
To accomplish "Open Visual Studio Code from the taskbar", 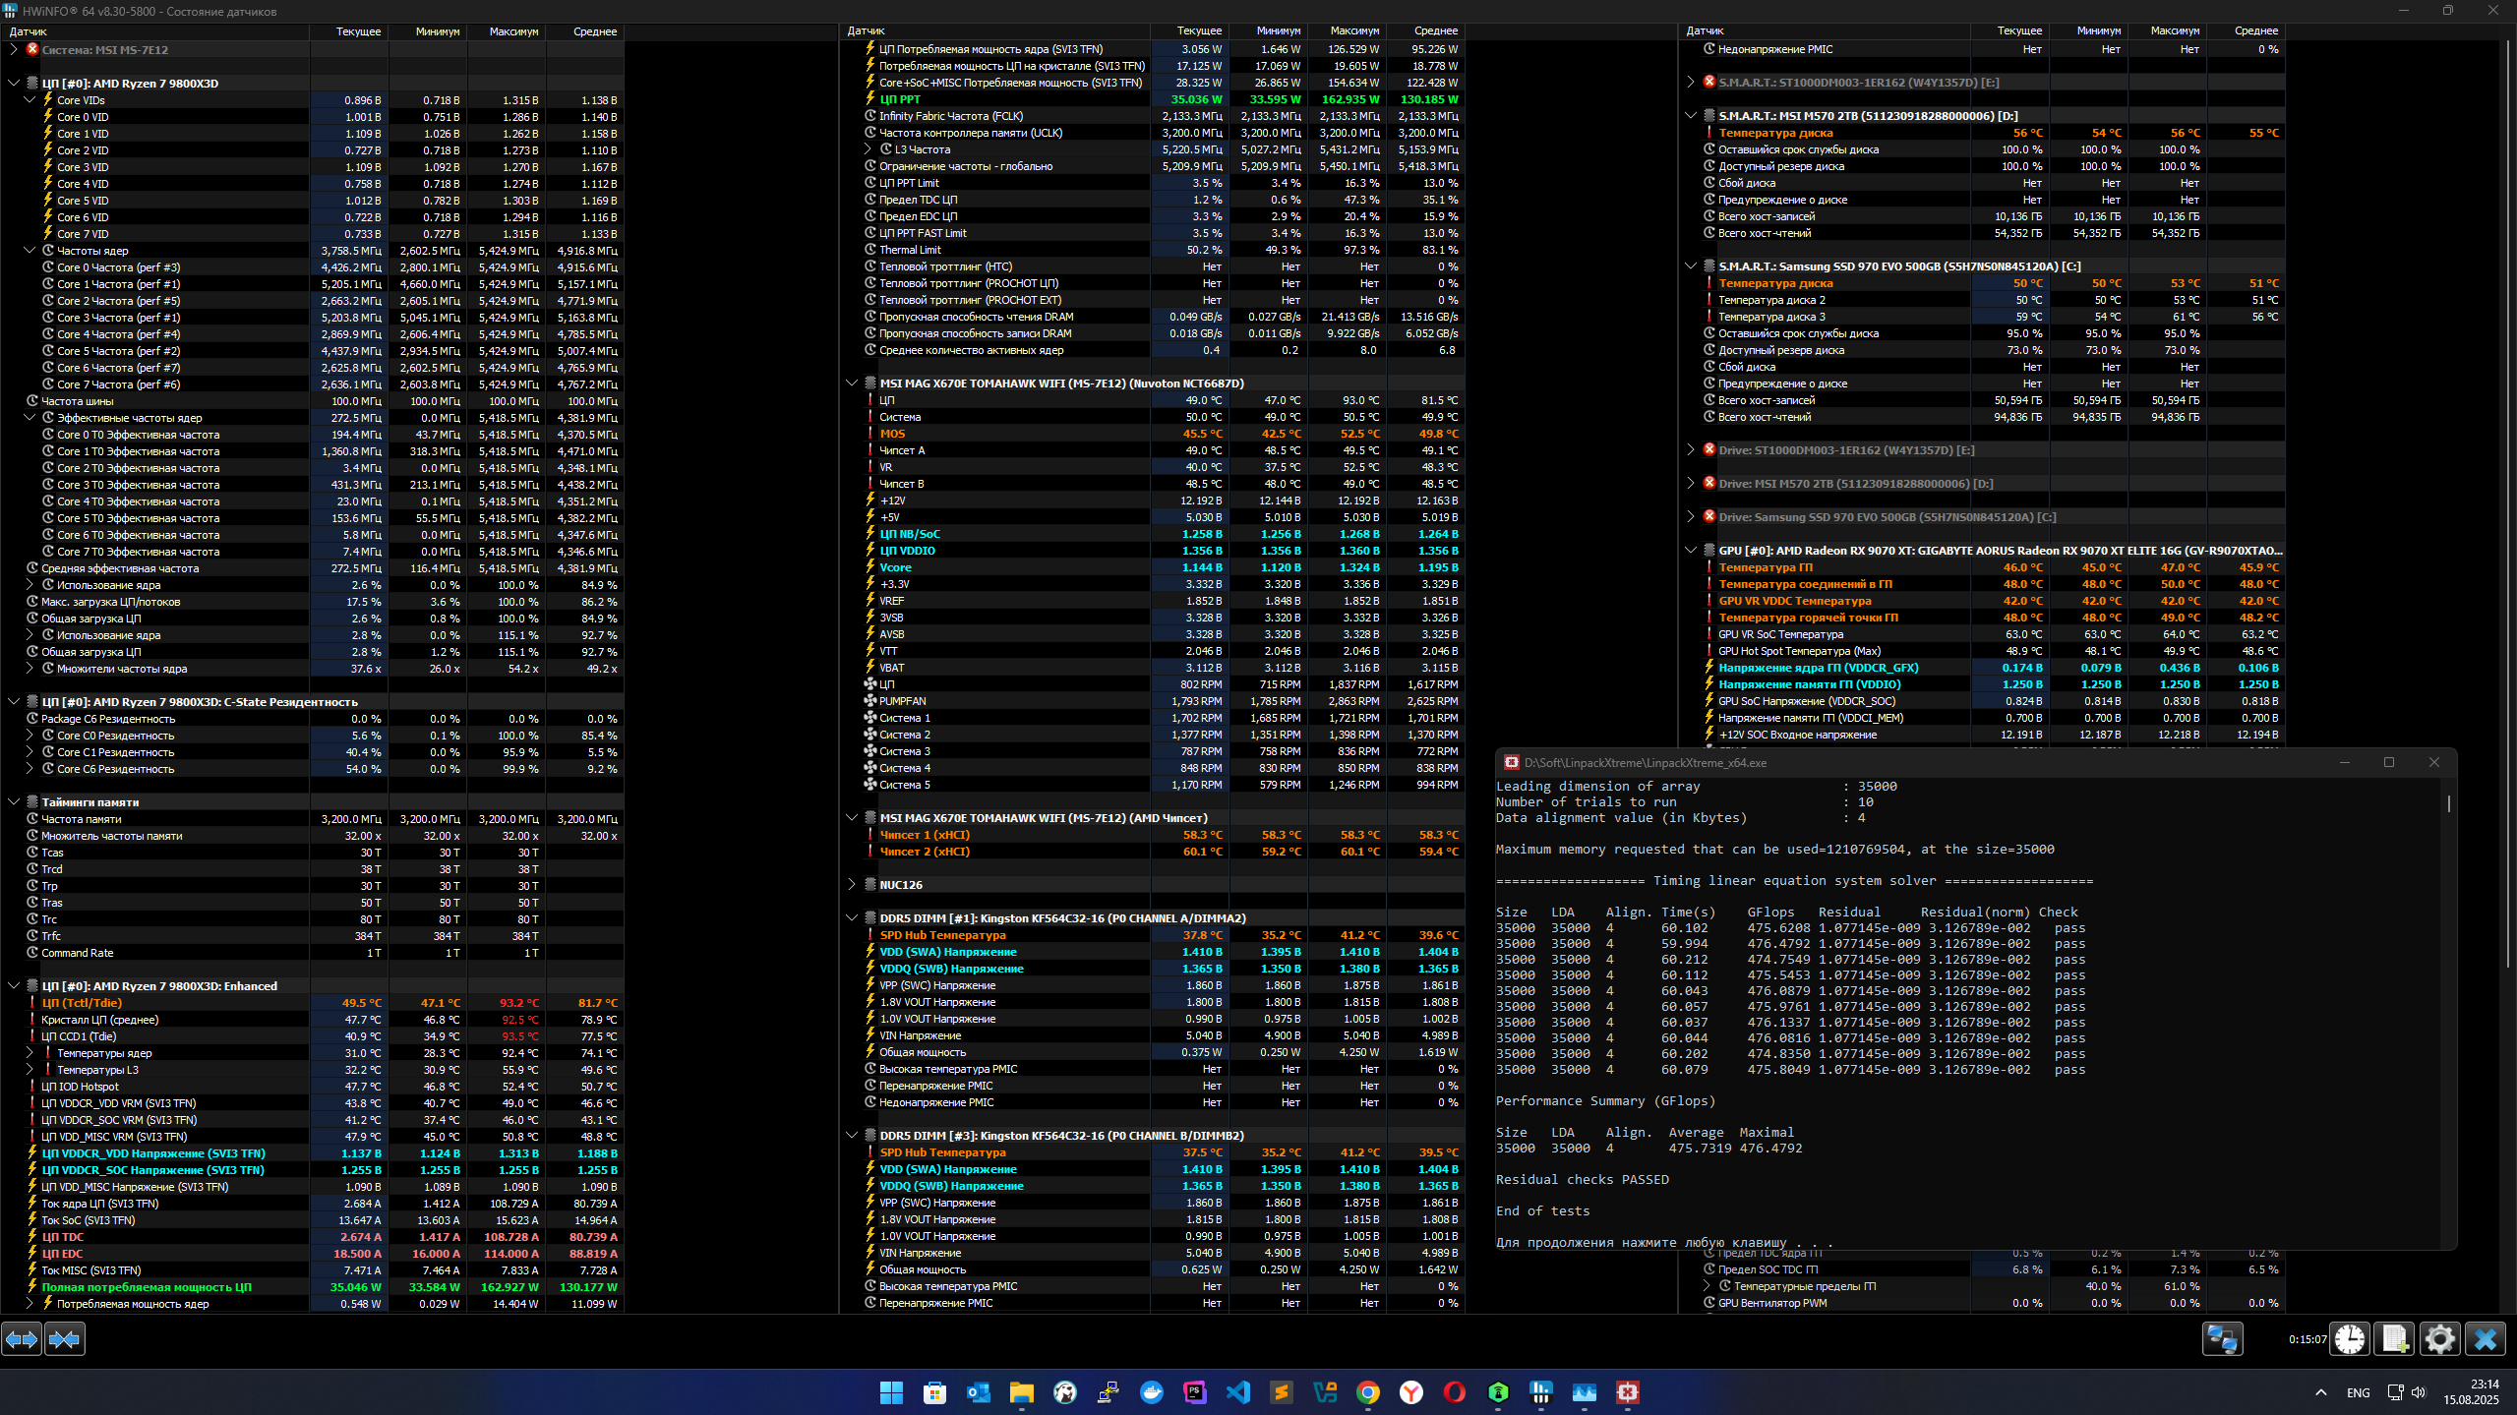I will coord(1237,1391).
